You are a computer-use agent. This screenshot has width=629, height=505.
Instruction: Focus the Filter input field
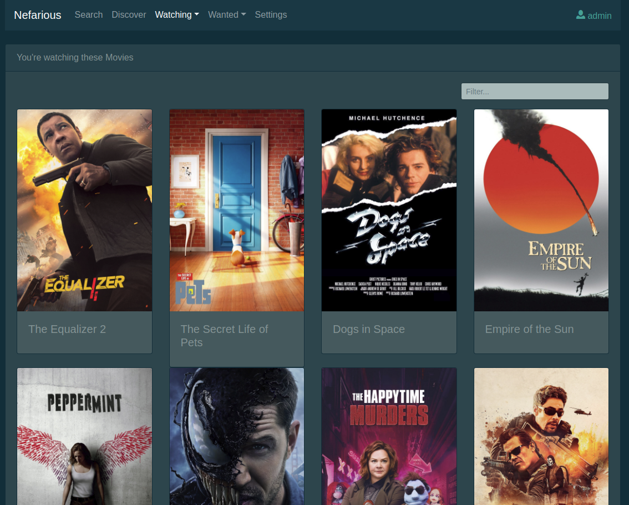tap(535, 92)
